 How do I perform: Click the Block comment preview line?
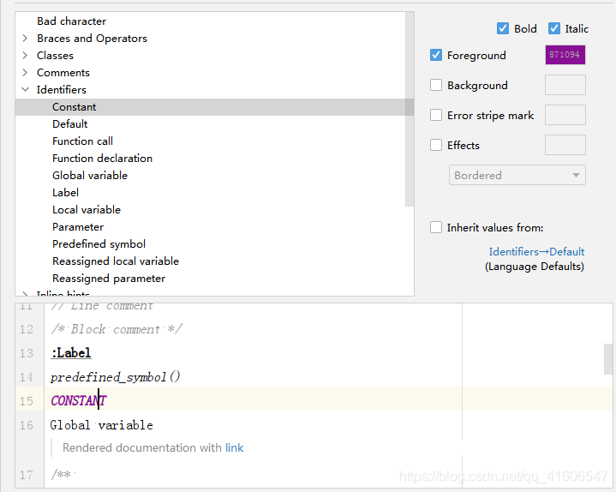click(x=117, y=329)
